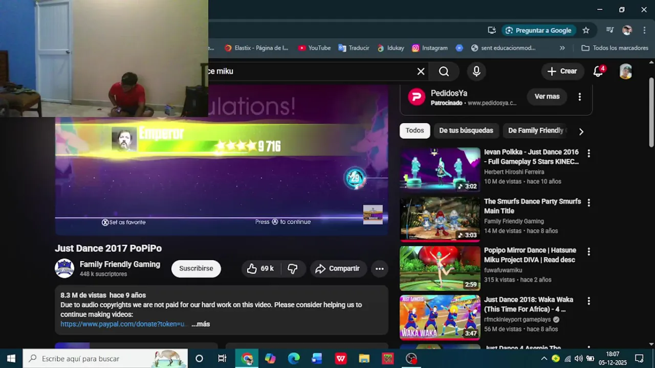Open Windows Start menu
The width and height of the screenshot is (655, 368).
tap(11, 359)
